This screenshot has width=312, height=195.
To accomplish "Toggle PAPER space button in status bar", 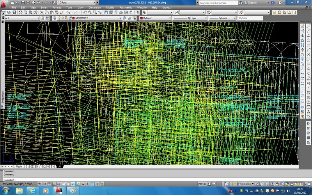I will [202, 184].
